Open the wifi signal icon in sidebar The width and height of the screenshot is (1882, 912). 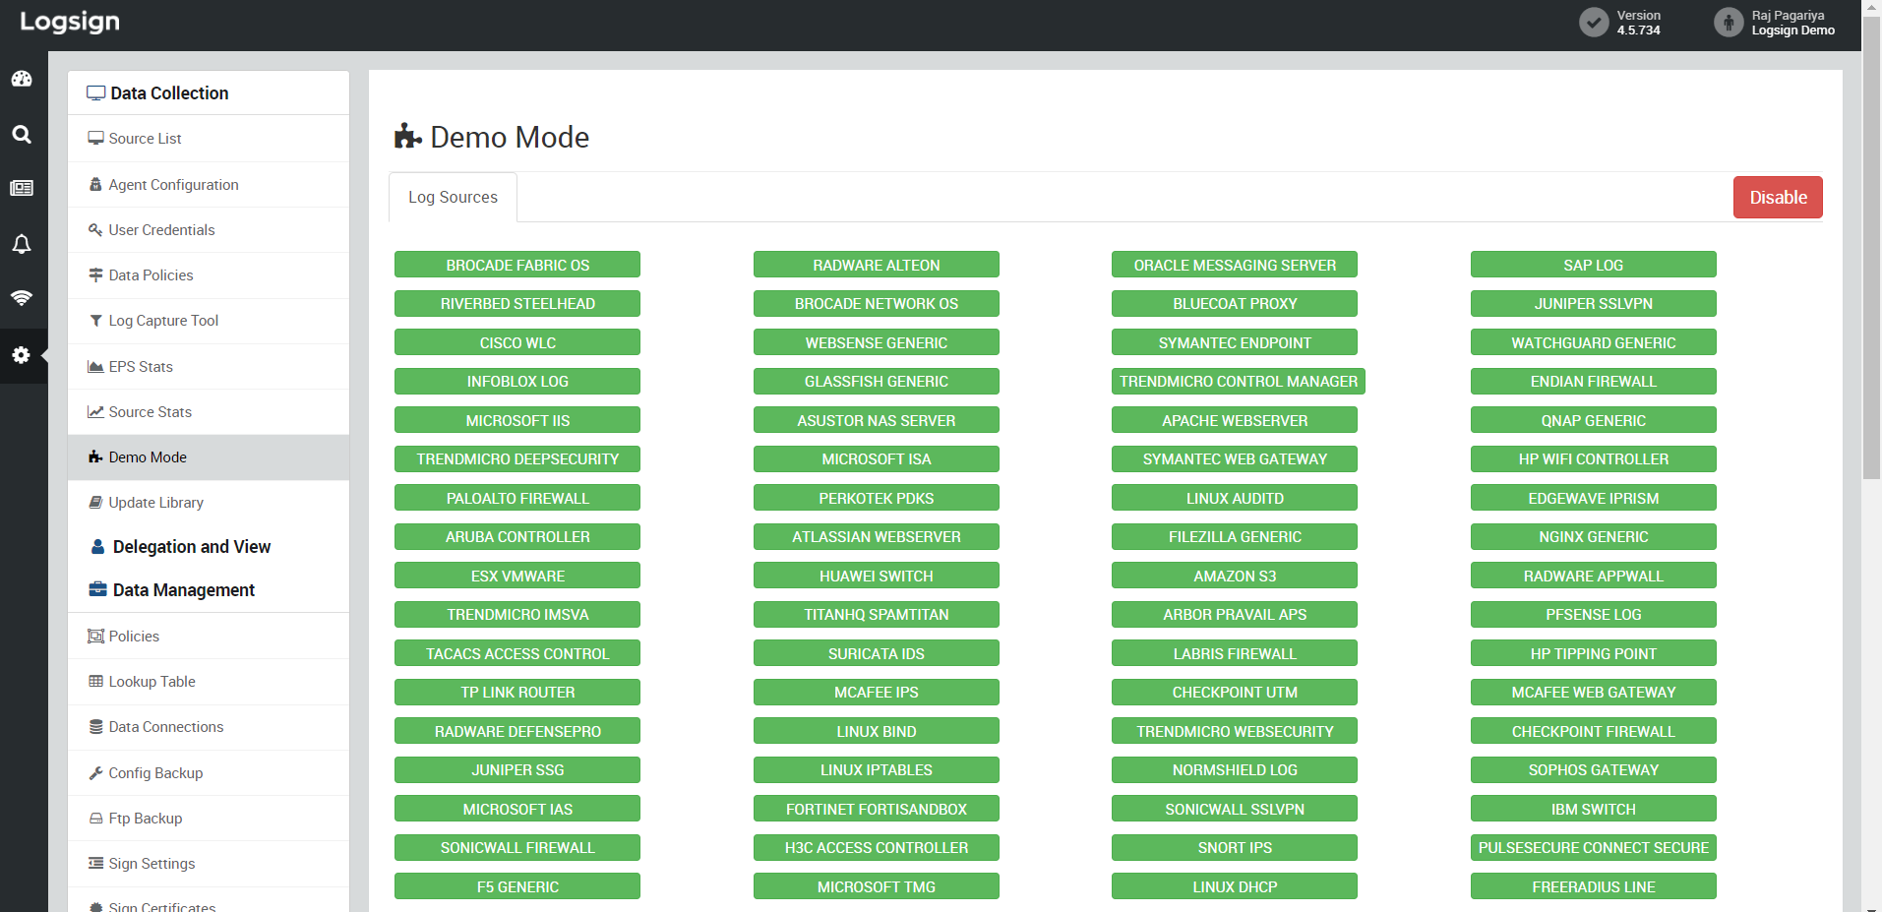point(22,297)
